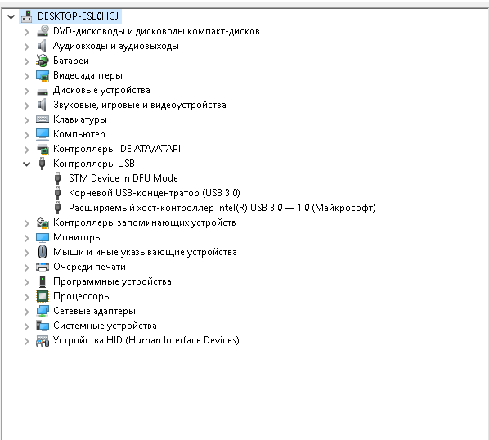Expand Аудиовходы и аудиовыходы category
Viewport: 489px width, 440px height.
[x=27, y=46]
